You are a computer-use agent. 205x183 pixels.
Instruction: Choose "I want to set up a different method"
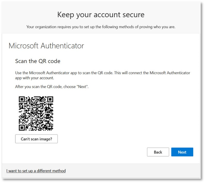[36, 171]
